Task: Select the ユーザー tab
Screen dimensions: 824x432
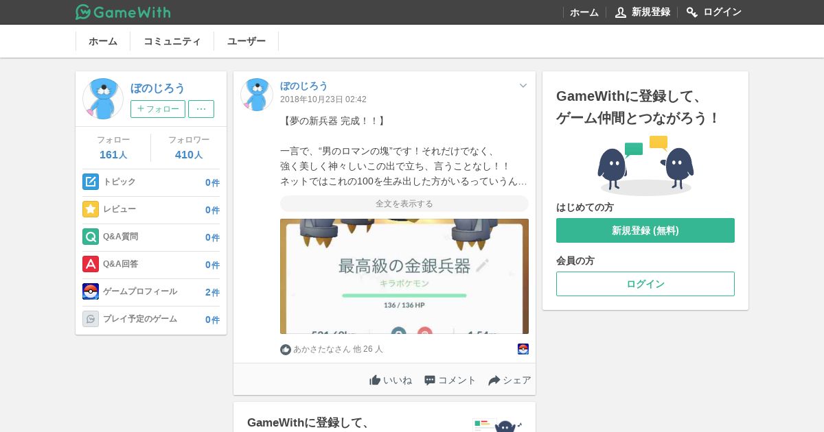Action: pyautogui.click(x=247, y=41)
